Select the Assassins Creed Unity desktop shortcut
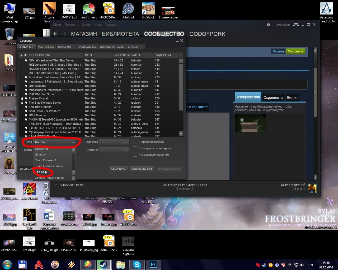 coord(327,12)
